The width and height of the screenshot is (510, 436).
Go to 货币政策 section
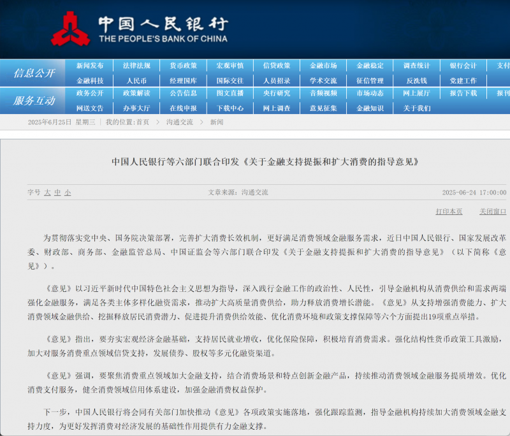pos(184,66)
